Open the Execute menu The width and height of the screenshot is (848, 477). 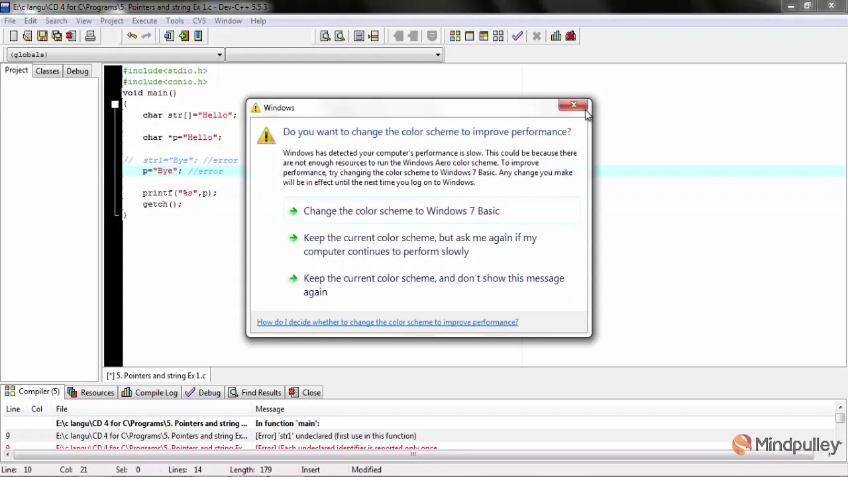pos(144,21)
